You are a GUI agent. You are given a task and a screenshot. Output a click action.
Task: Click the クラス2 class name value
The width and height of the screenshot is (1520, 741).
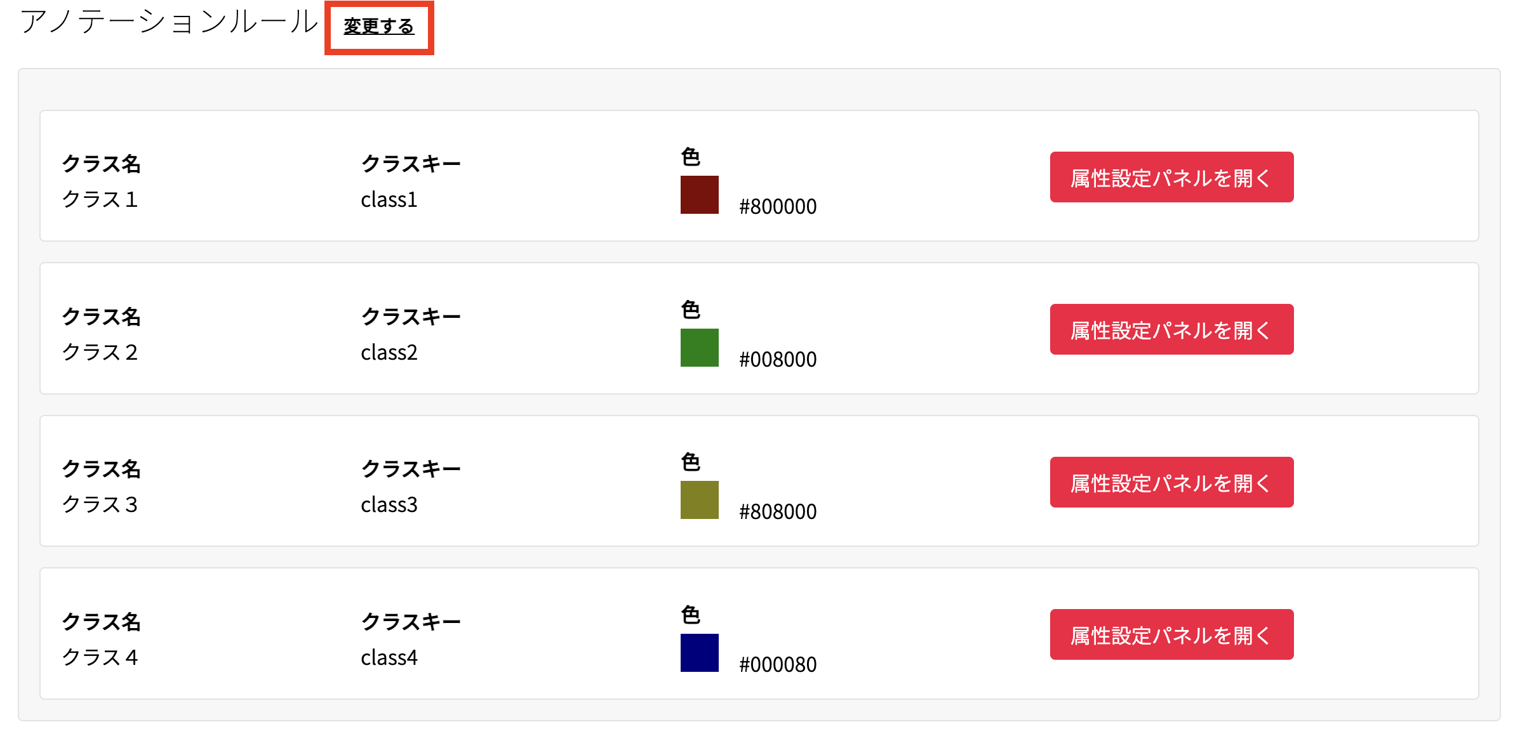[100, 352]
